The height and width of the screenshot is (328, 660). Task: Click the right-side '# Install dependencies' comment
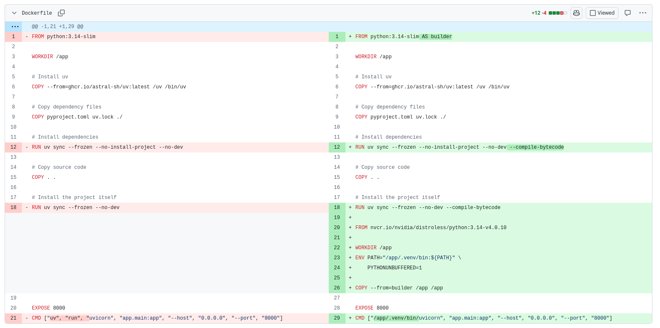pos(388,137)
